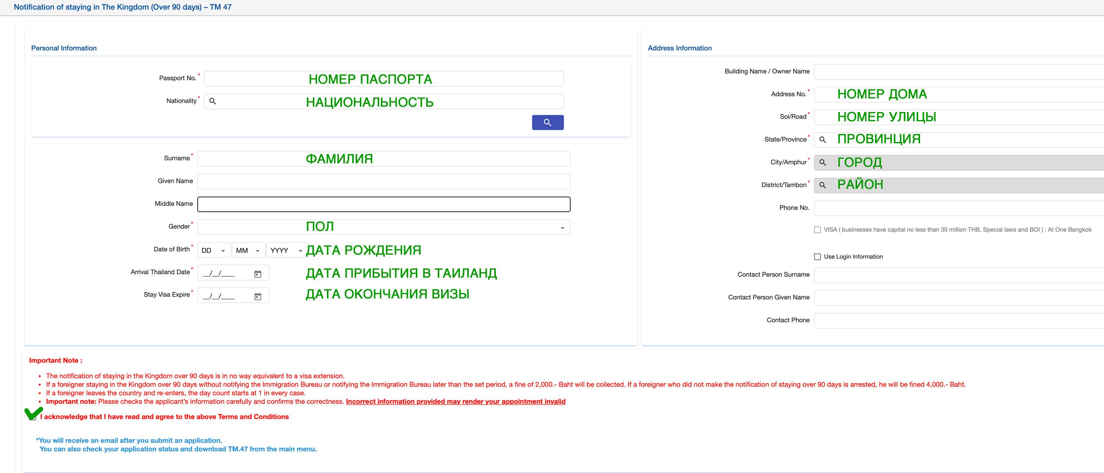Open the Stay Visa Expire calendar picker
Screen dimensions: 1104x473
(x=258, y=295)
